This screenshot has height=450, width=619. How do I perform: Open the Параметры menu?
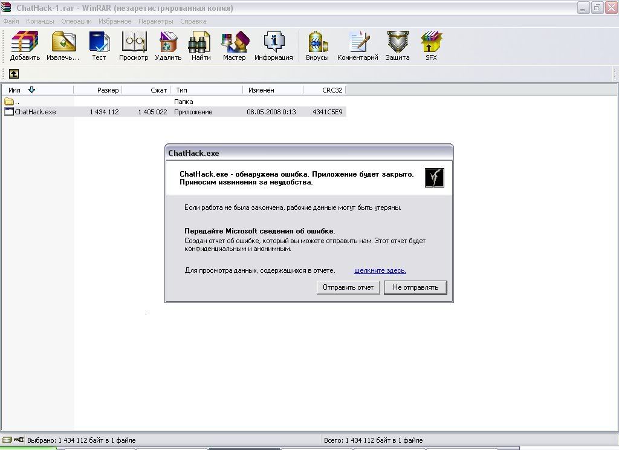155,21
